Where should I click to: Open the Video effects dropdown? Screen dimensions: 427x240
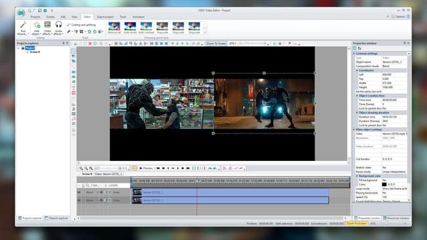48,28
